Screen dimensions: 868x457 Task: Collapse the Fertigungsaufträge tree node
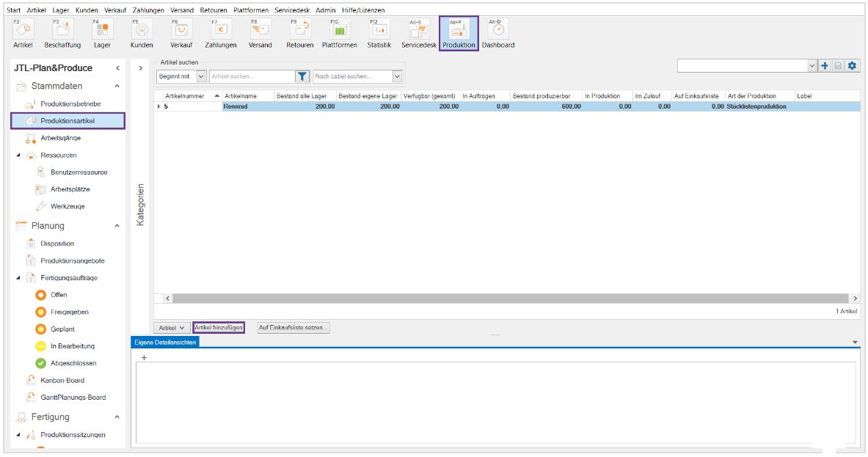pyautogui.click(x=18, y=278)
